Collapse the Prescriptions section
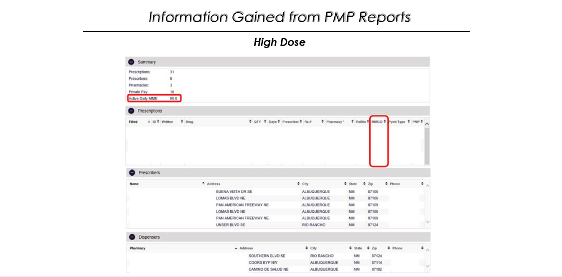562x277 pixels. tap(131, 111)
